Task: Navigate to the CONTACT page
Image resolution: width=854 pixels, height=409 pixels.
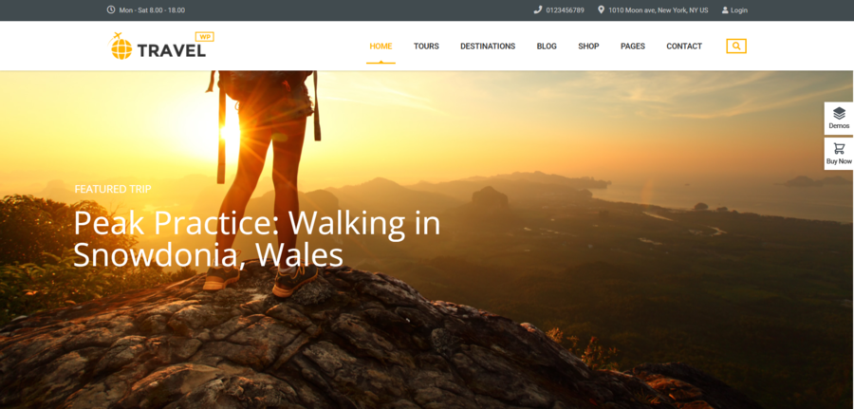Action: click(x=684, y=46)
